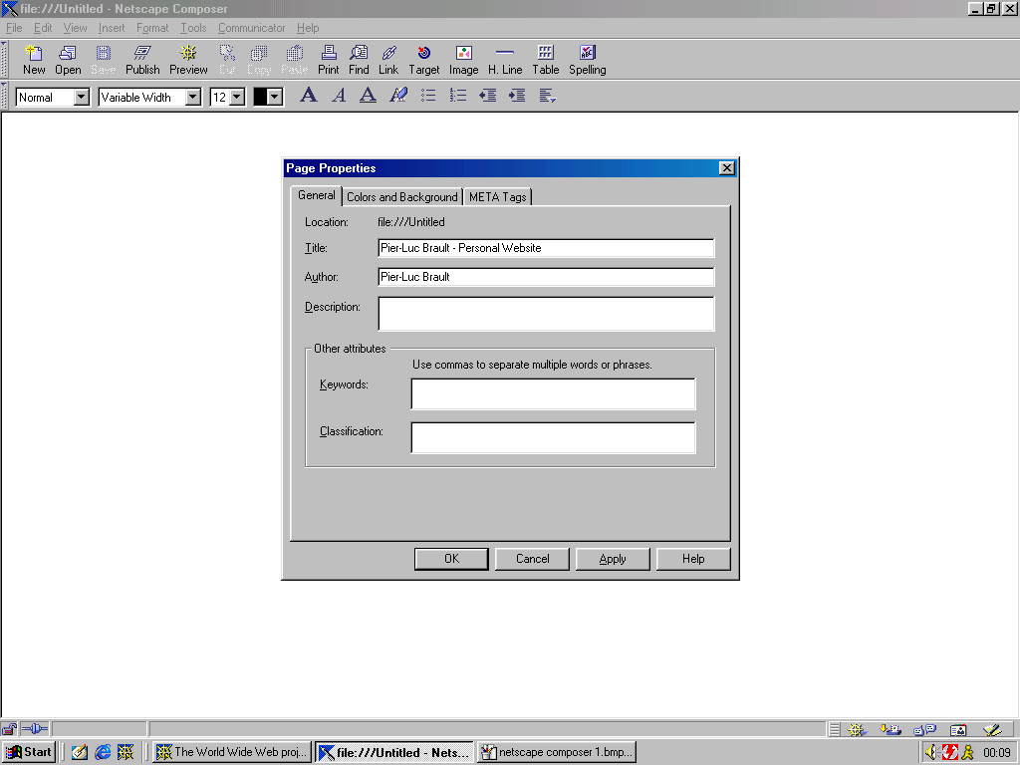
Task: Apply the page property changes
Action: (613, 559)
